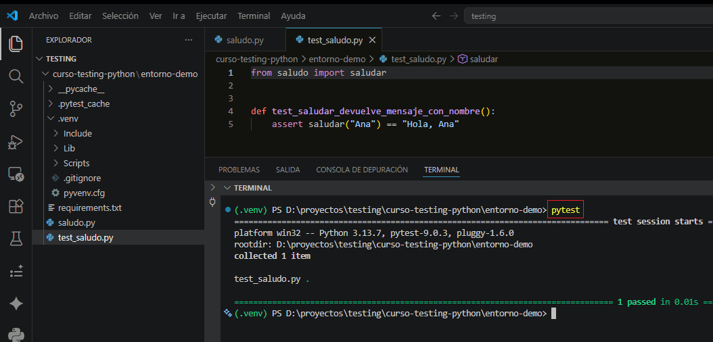Image resolution: width=713 pixels, height=342 pixels.
Task: Click the symbol icon next to saludar breadcrumb
Action: pyautogui.click(x=463, y=59)
